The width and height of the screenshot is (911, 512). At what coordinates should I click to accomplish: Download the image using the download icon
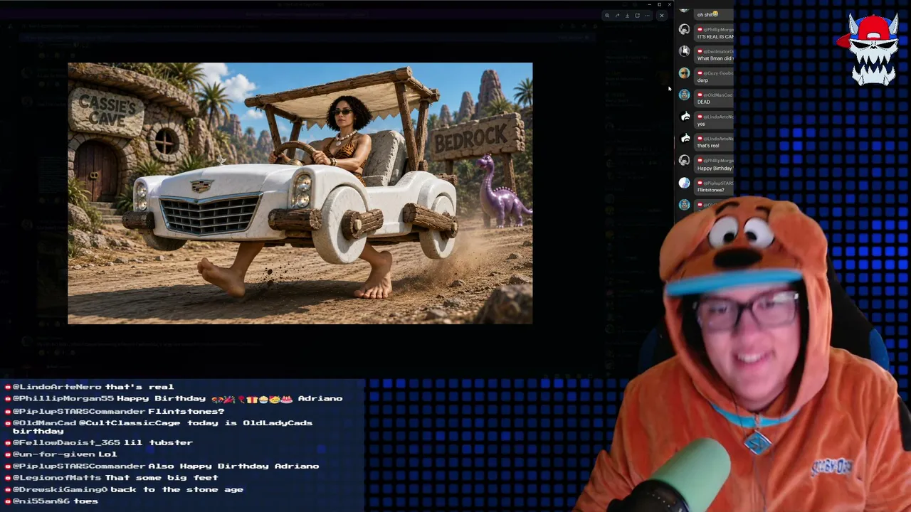(627, 16)
